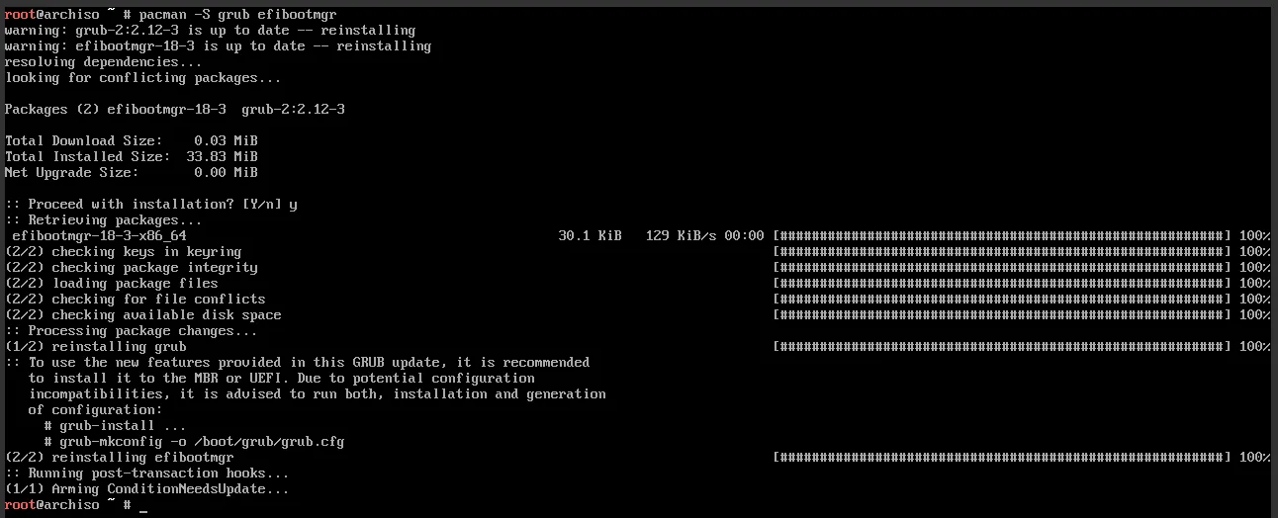This screenshot has width=1278, height=518.
Task: Click the 'checking available disk space' line
Action: (x=142, y=315)
